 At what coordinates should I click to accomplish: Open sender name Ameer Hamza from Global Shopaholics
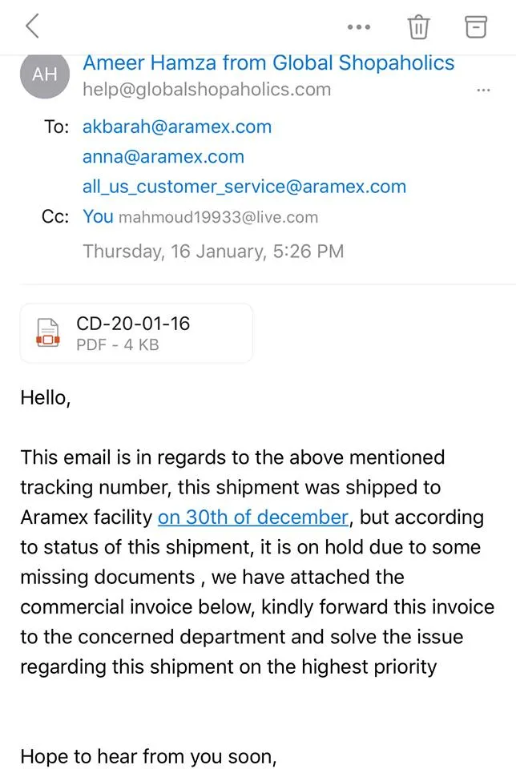tap(268, 62)
